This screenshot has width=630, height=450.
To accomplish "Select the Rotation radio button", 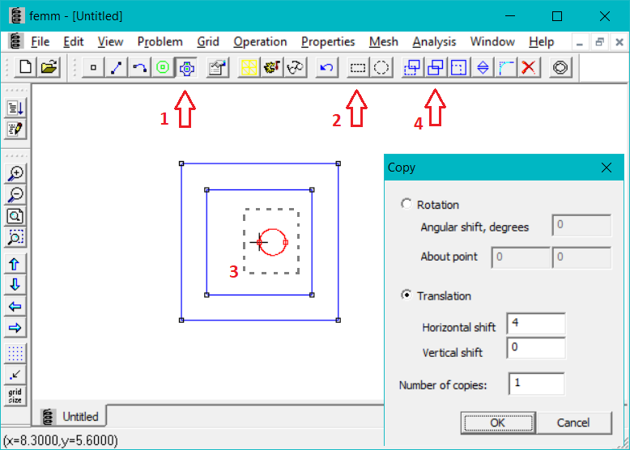I will 407,205.
